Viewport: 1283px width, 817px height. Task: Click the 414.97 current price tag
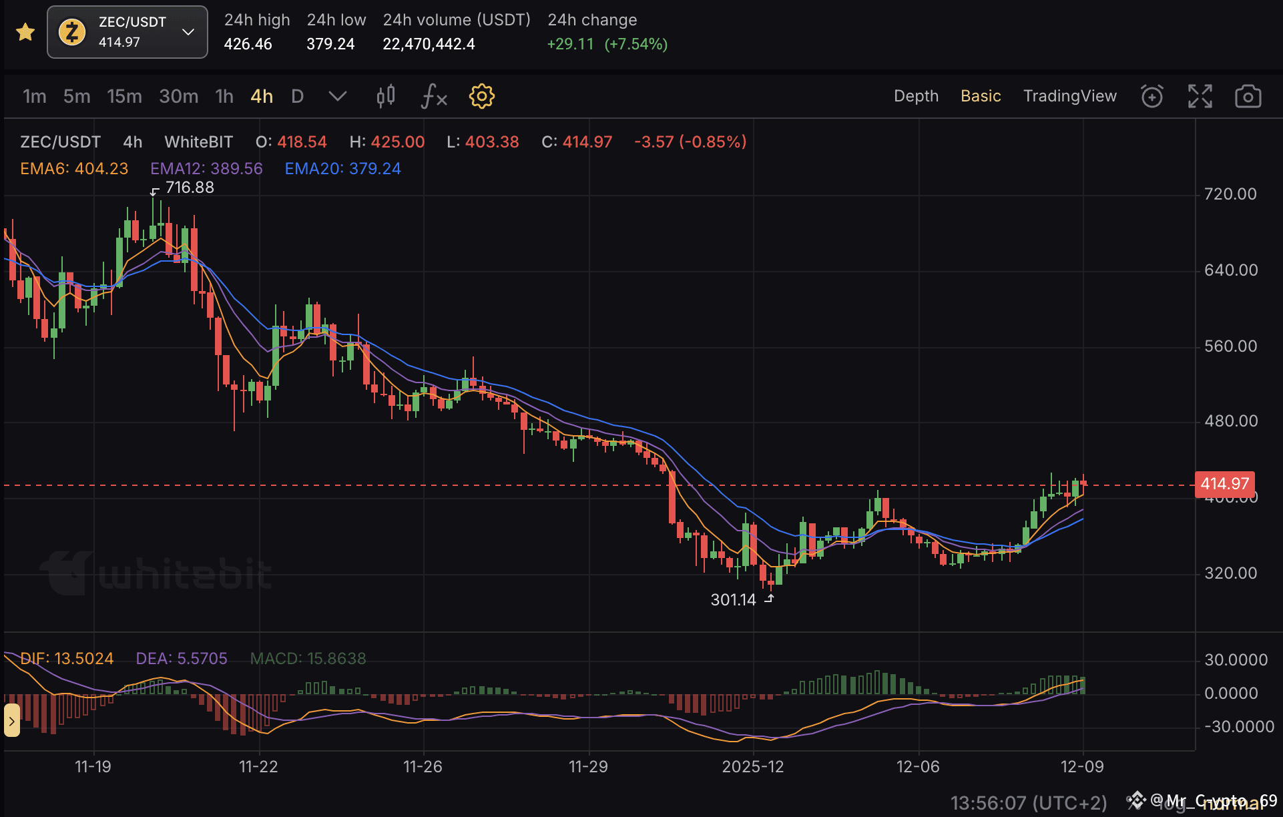tap(1224, 484)
